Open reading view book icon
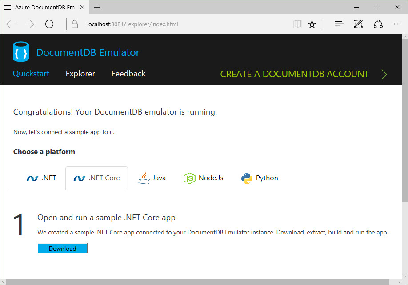This screenshot has width=408, height=285. (x=298, y=24)
